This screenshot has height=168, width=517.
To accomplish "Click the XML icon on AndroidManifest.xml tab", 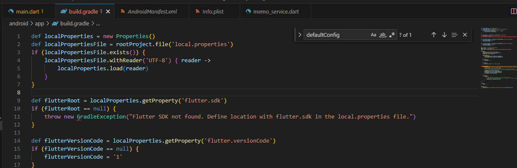I will (123, 11).
